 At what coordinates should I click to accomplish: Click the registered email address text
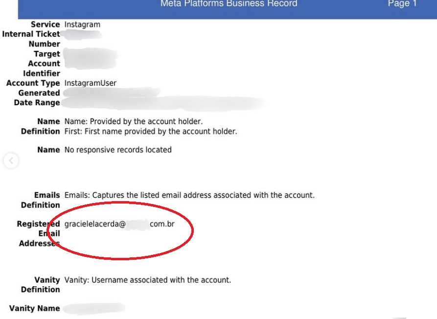point(119,224)
